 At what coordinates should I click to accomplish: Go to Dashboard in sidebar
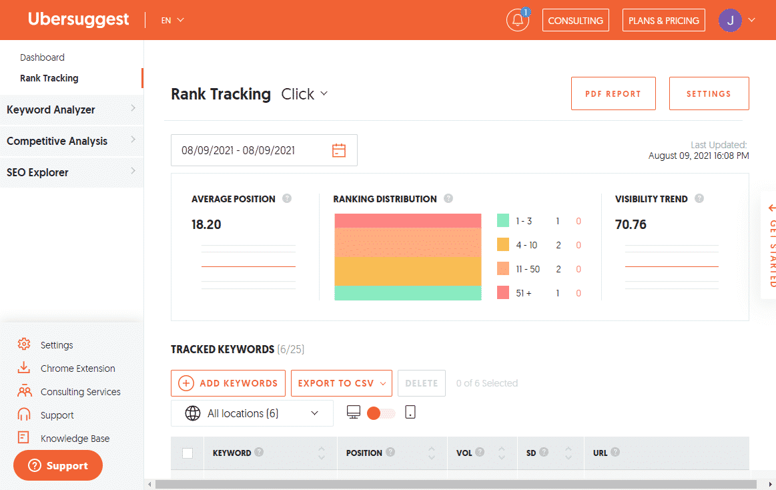[x=42, y=57]
